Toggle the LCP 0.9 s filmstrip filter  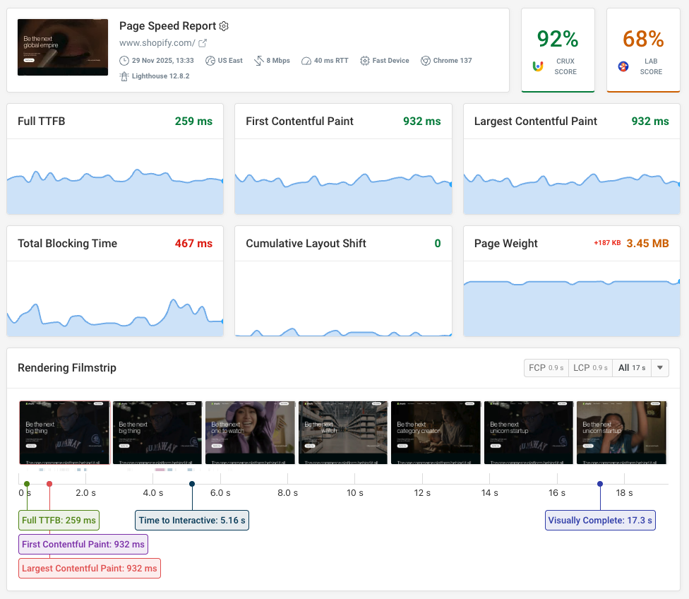pyautogui.click(x=590, y=367)
